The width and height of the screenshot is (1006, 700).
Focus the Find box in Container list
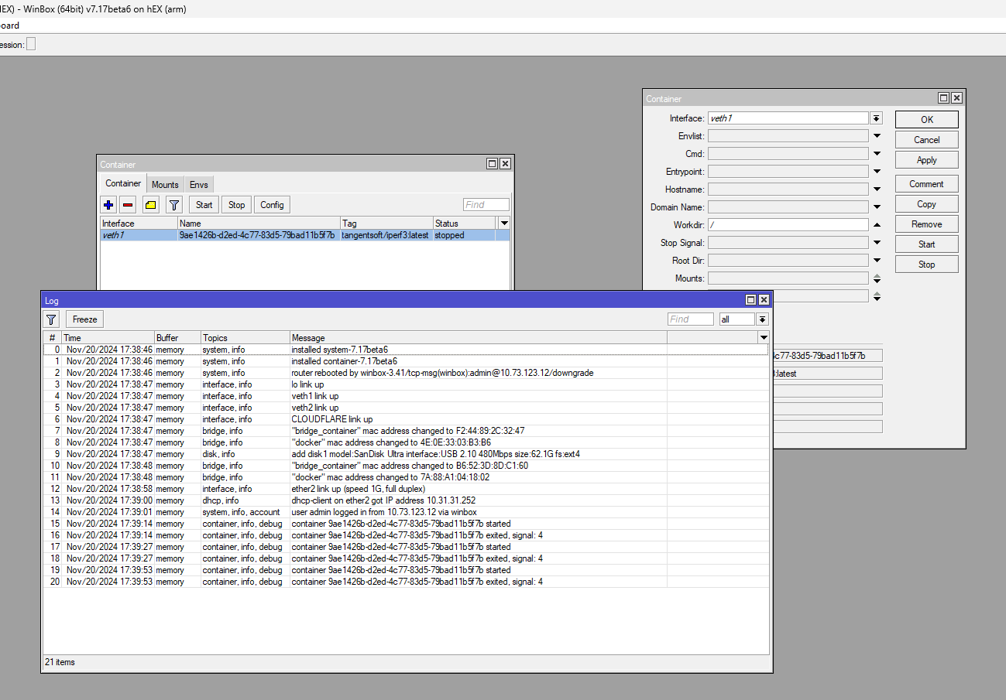tap(486, 205)
